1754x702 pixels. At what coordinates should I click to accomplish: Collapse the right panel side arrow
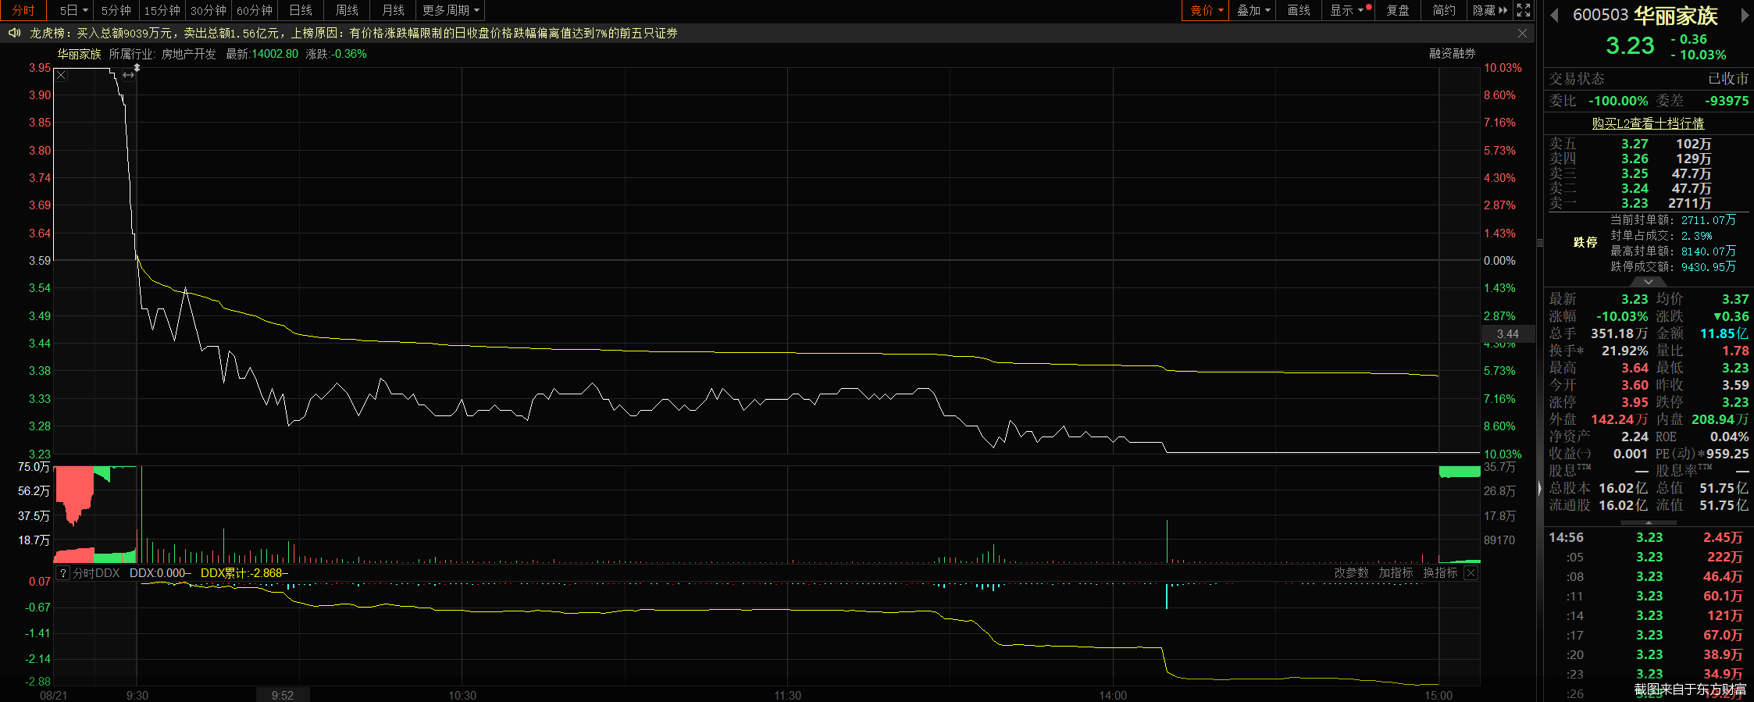[1540, 489]
